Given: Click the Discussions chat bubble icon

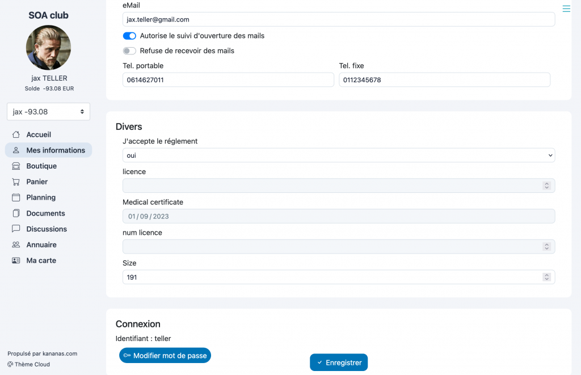Looking at the screenshot, I should coord(16,229).
